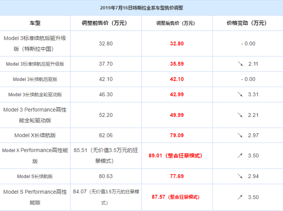Click the 84.07（无价值3.5万元的狂暴模式） cell

(106, 197)
